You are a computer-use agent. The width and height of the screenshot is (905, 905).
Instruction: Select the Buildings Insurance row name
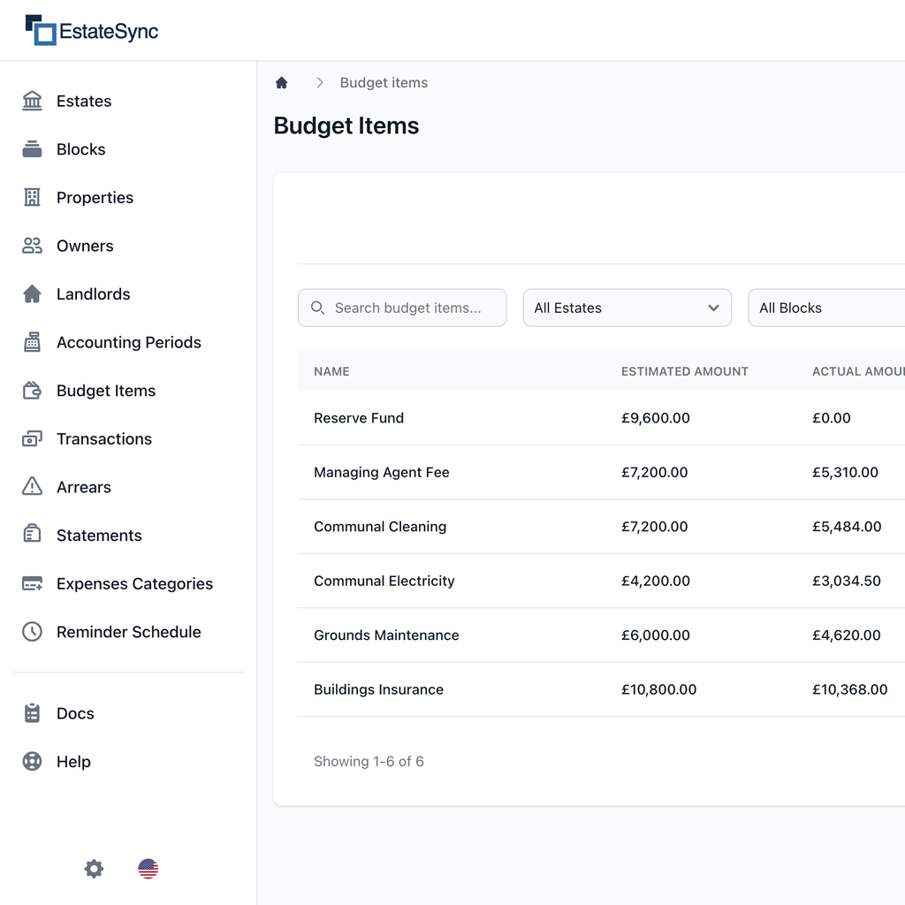[x=378, y=689]
